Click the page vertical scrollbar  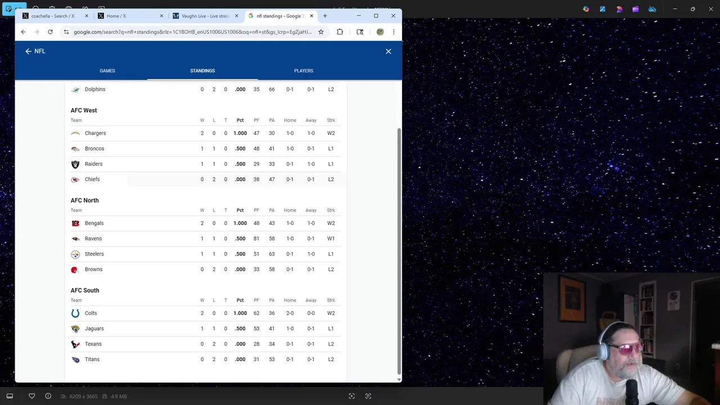(399, 250)
